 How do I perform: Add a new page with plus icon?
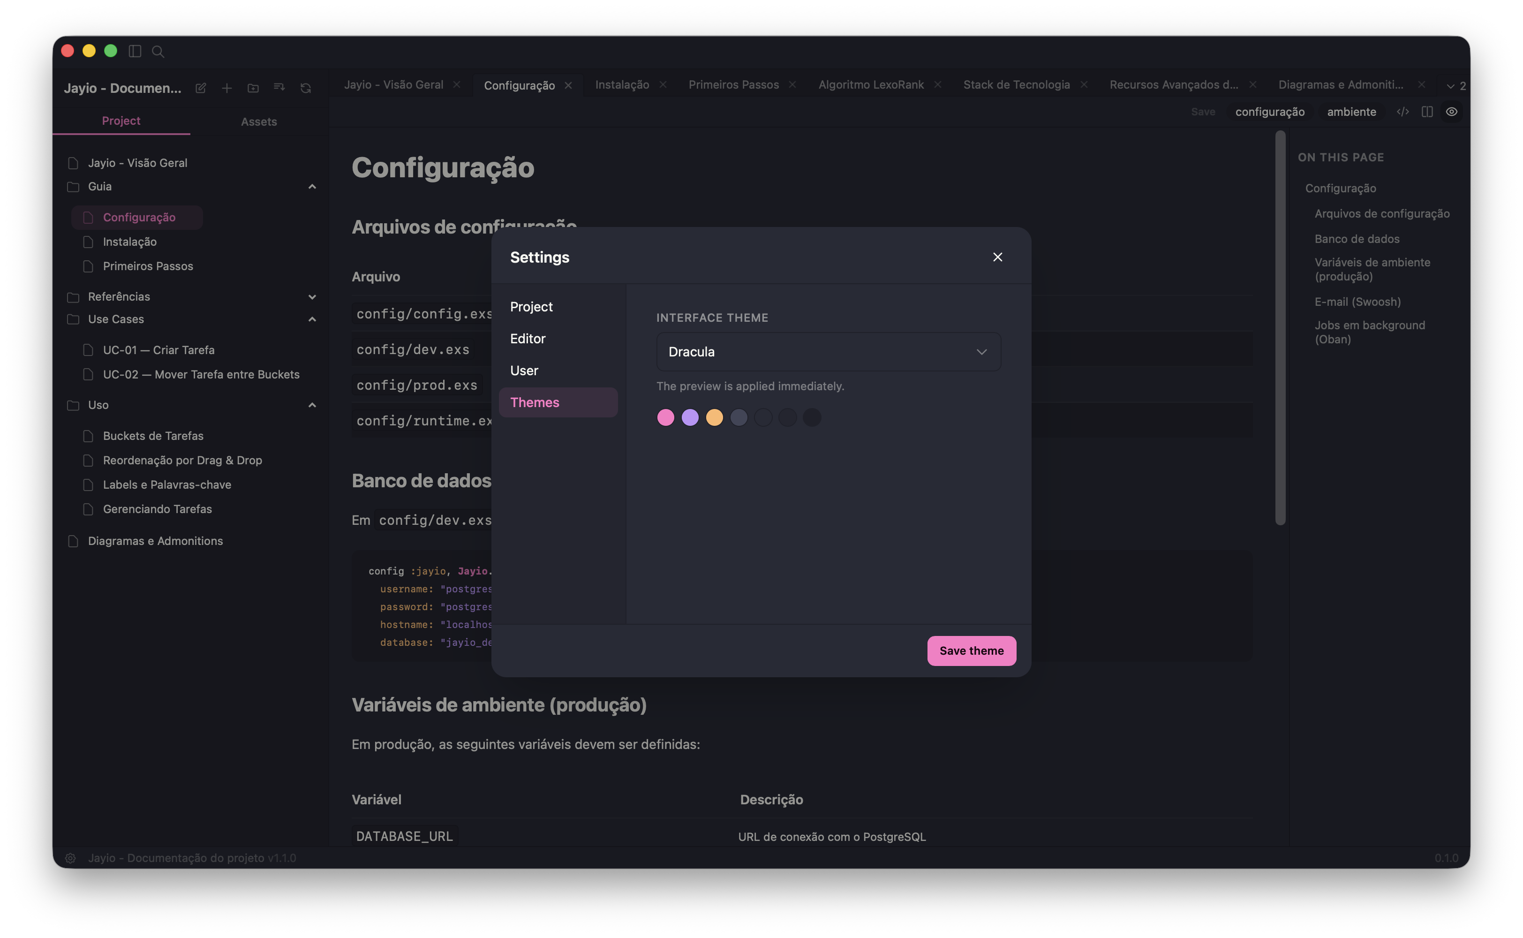tap(227, 88)
